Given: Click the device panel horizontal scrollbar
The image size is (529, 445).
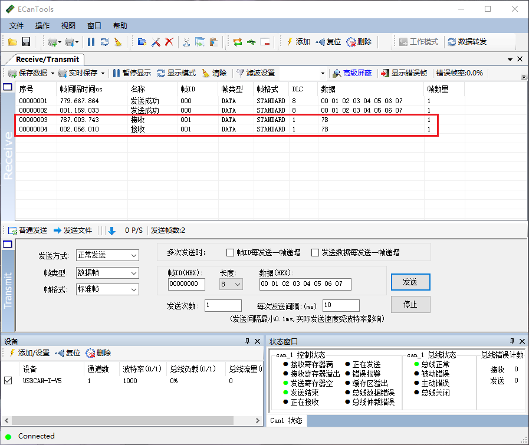Looking at the screenshot, I should coord(132,420).
